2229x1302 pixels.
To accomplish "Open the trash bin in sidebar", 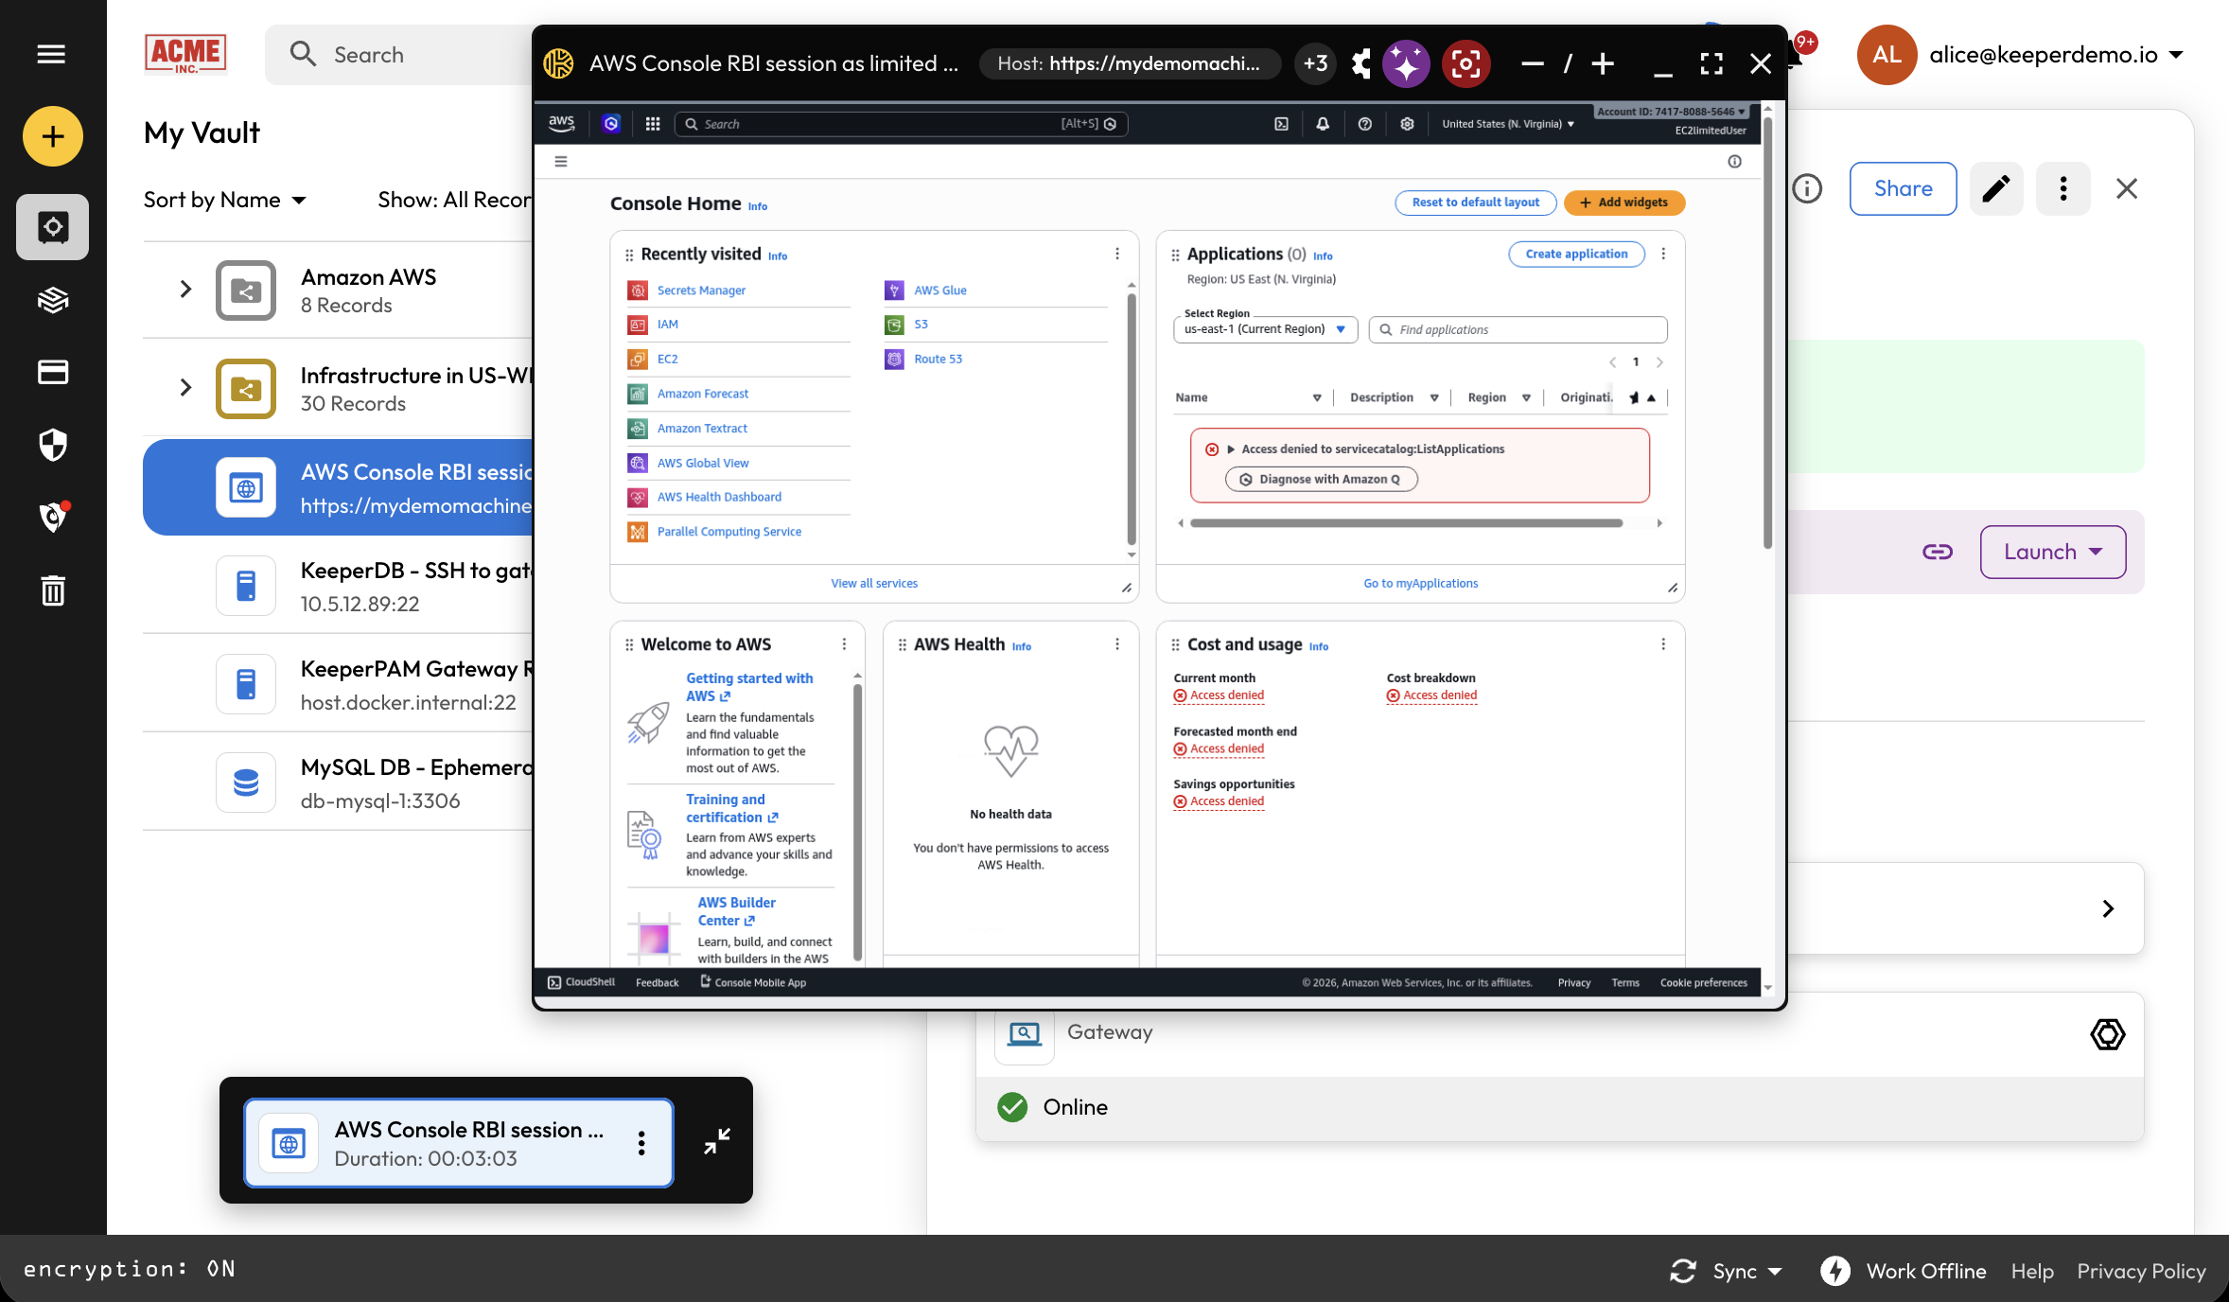I will tap(53, 590).
